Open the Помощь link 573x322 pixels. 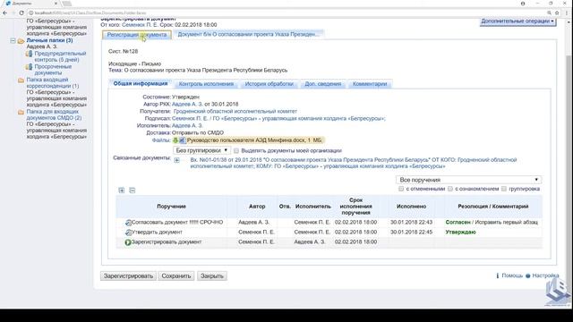(x=512, y=275)
